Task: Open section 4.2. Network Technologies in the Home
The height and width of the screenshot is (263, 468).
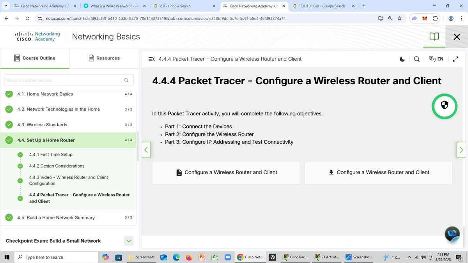Action: 68,109
